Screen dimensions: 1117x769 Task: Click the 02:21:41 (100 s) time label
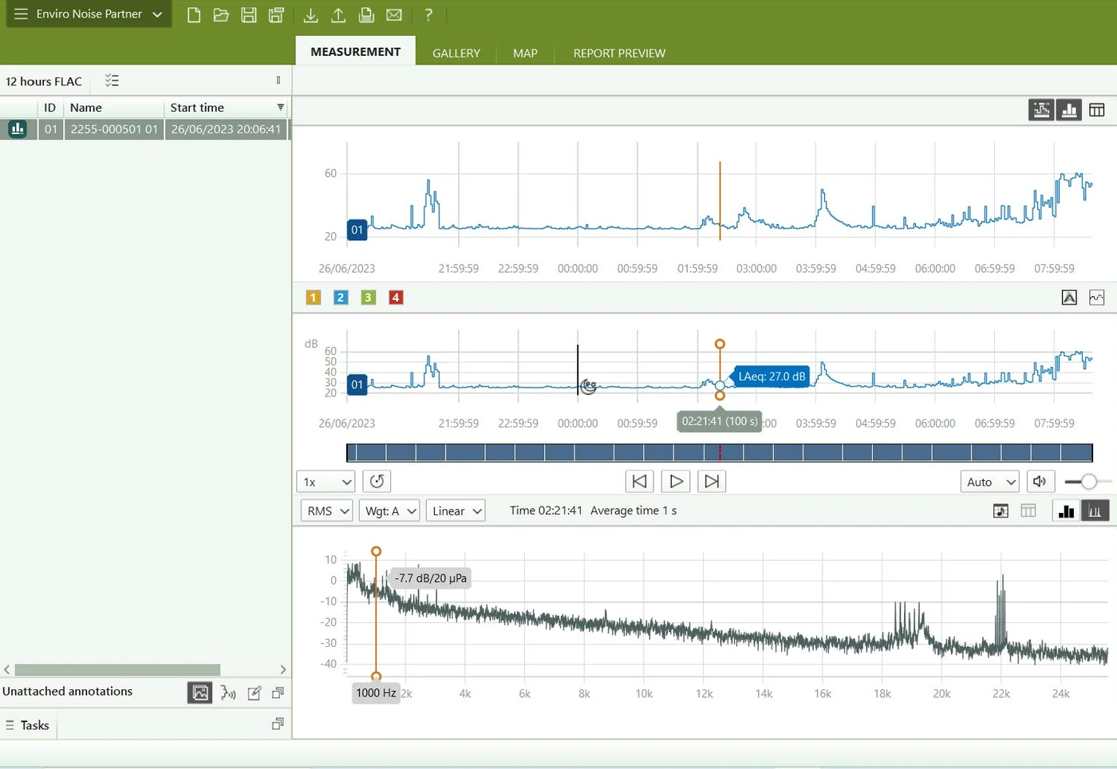pos(720,421)
